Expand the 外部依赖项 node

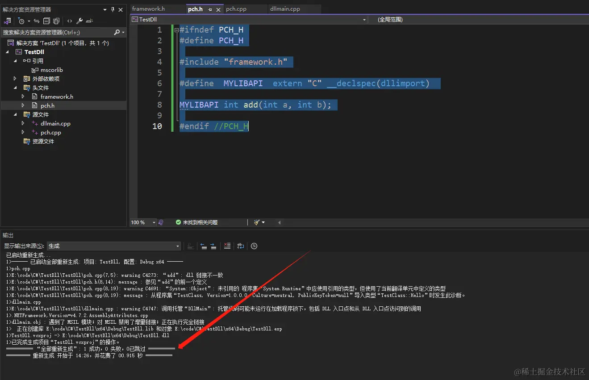point(15,79)
